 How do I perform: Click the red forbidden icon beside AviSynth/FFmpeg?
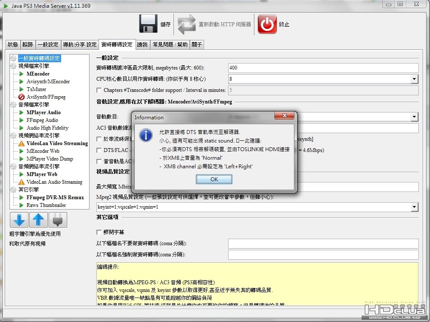pos(22,97)
